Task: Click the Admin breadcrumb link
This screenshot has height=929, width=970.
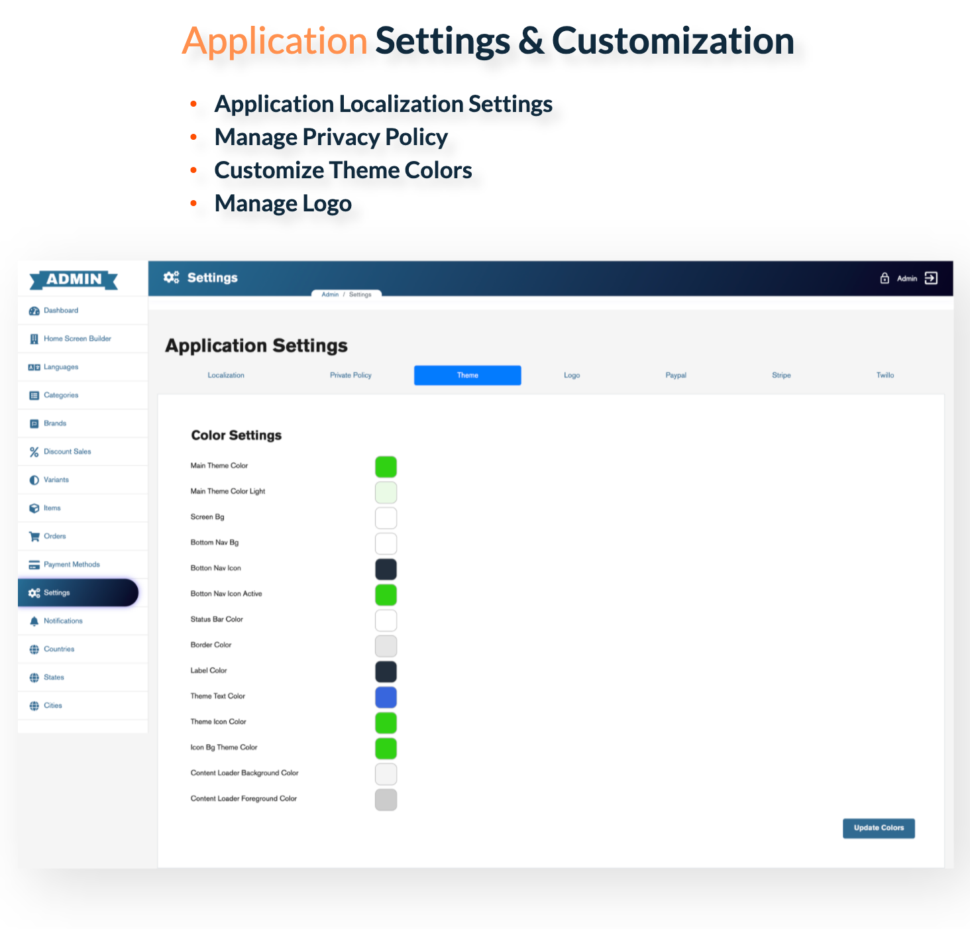Action: (x=330, y=295)
